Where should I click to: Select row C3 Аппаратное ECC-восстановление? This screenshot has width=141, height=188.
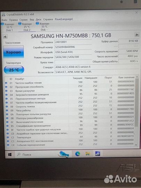(70, 141)
